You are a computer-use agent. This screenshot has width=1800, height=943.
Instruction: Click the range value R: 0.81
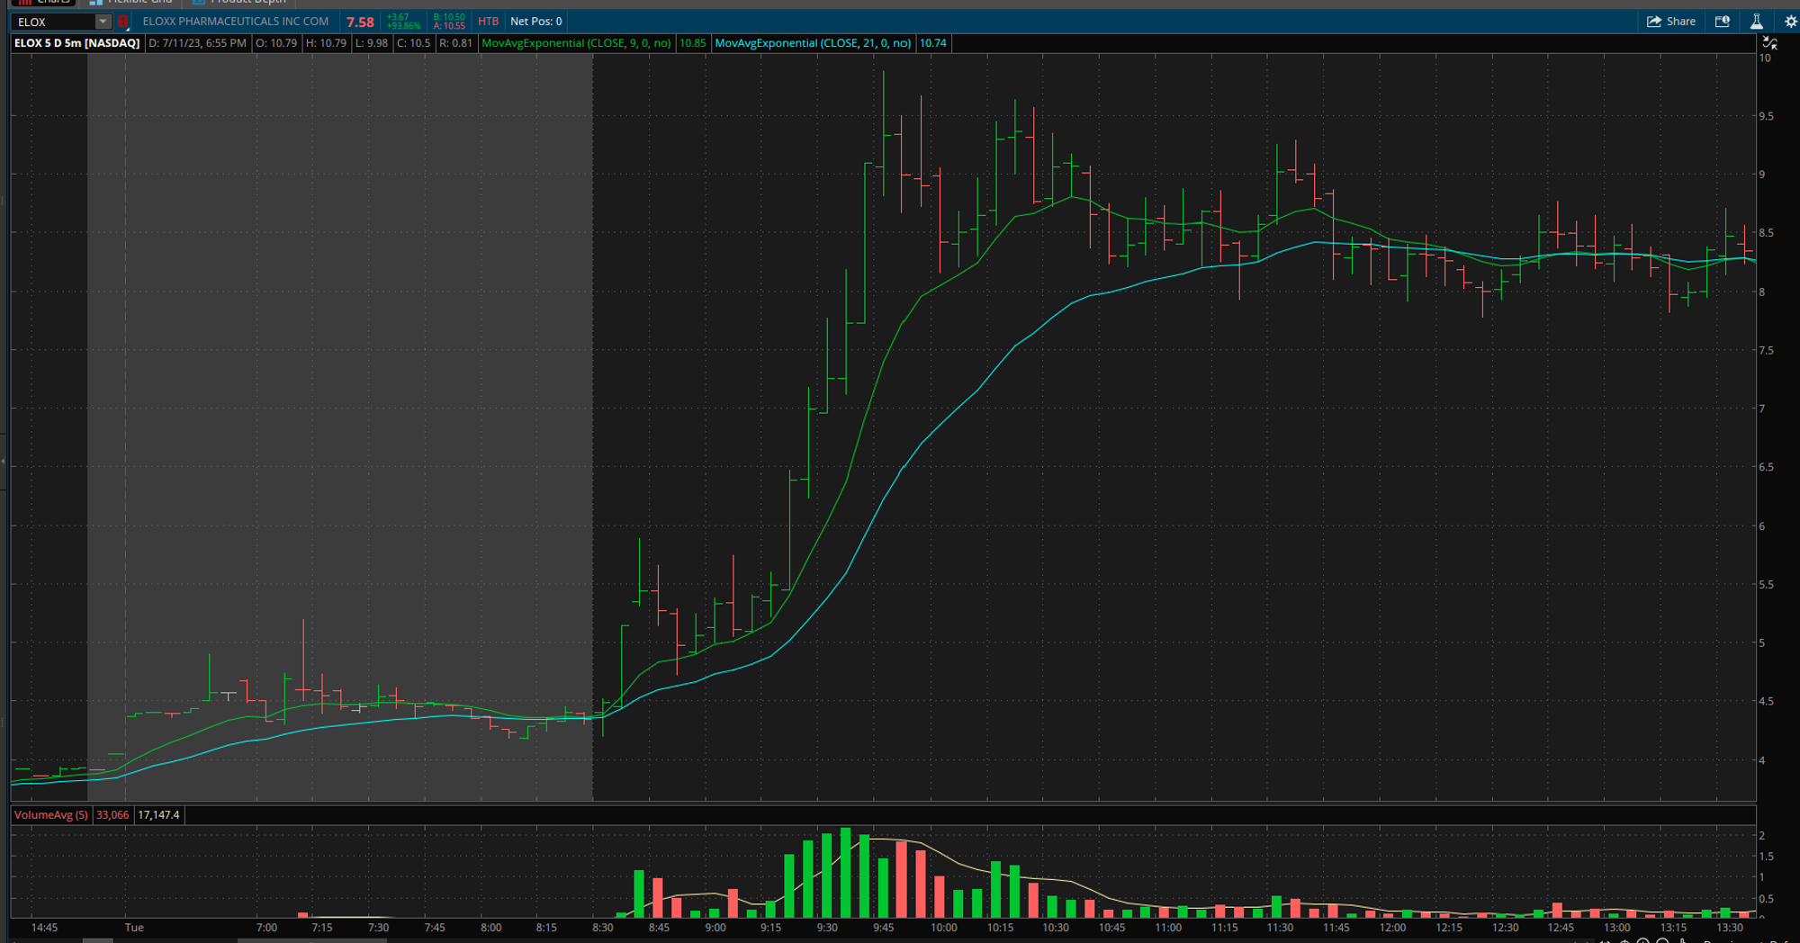(x=455, y=43)
